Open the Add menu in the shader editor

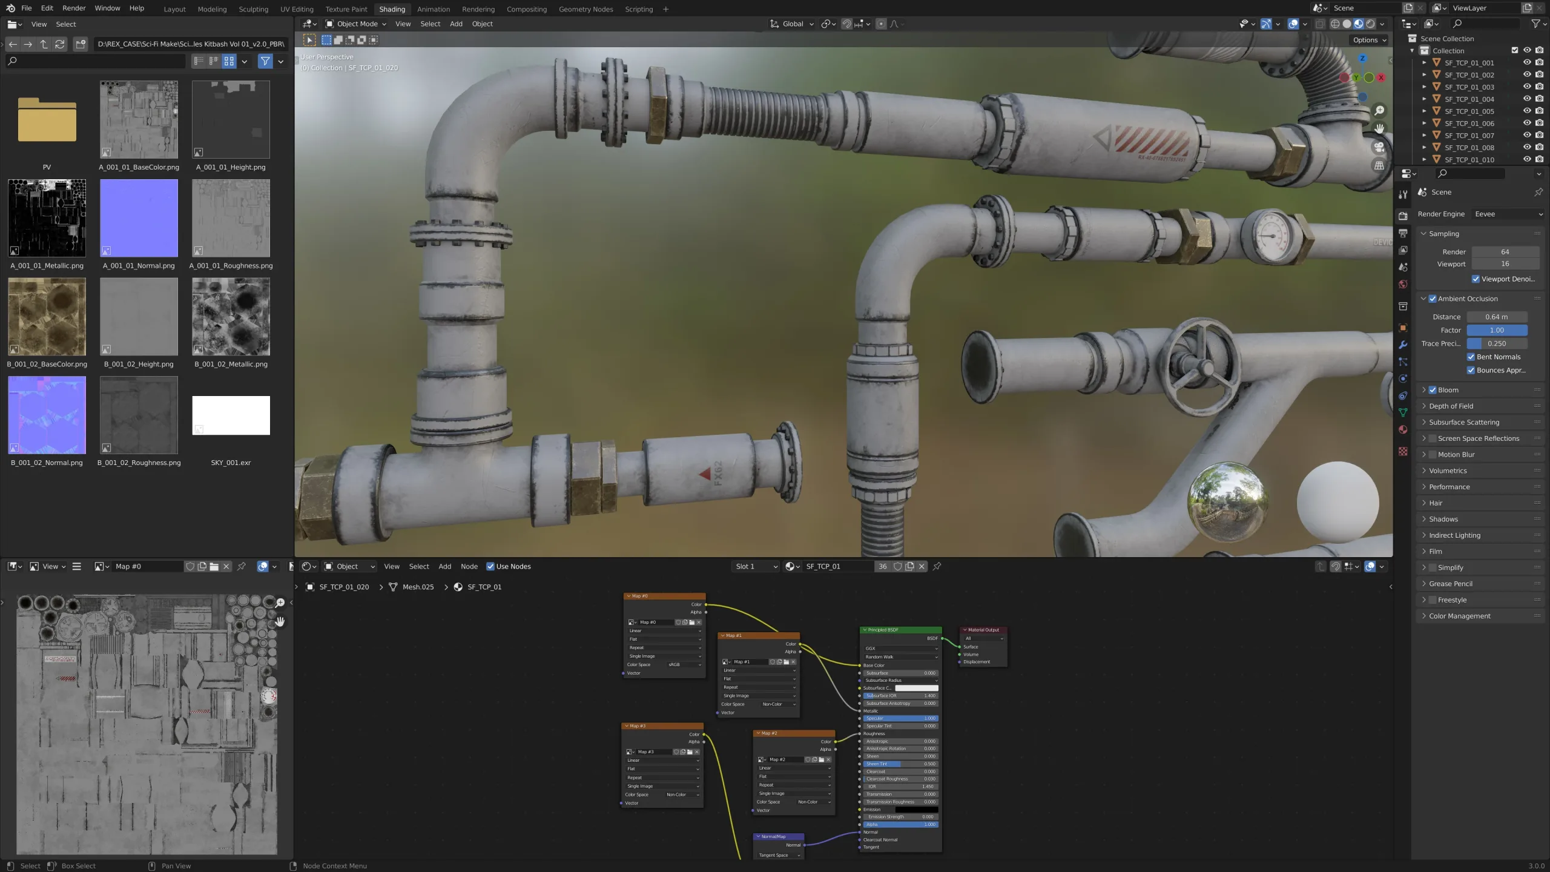(x=444, y=566)
